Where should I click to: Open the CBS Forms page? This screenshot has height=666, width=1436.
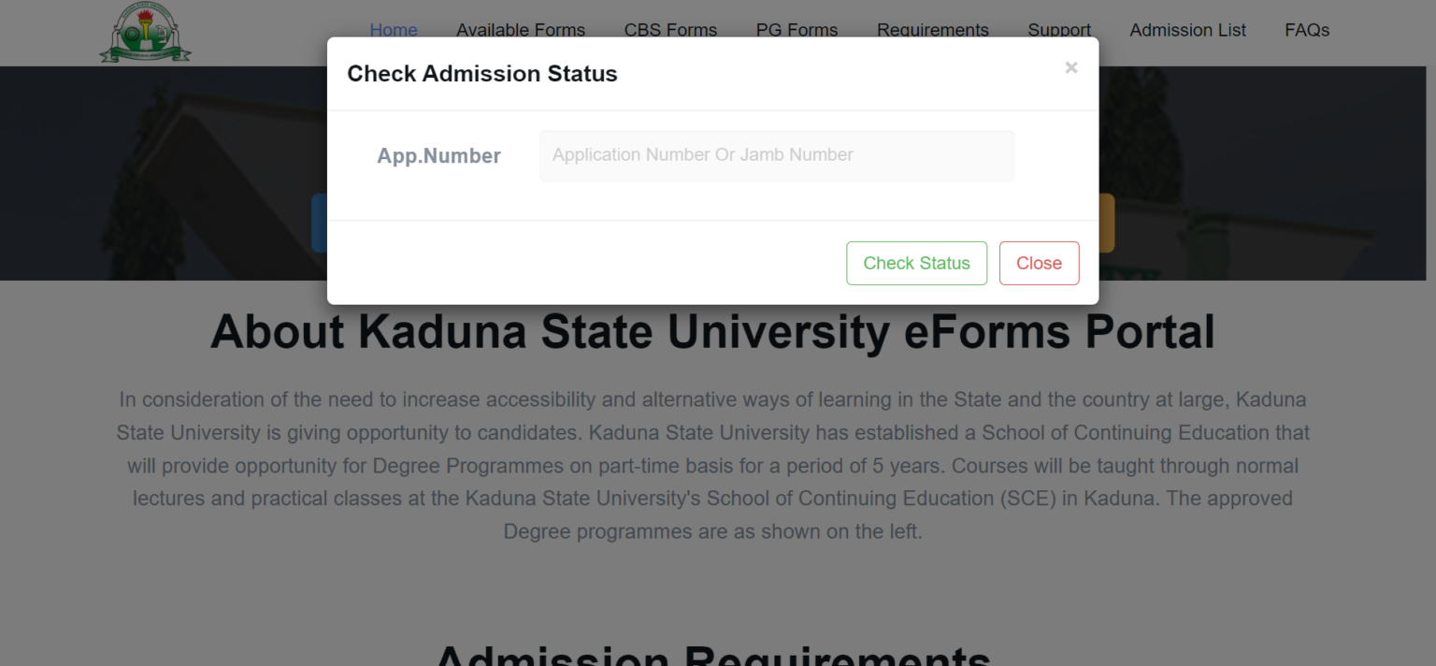(669, 30)
